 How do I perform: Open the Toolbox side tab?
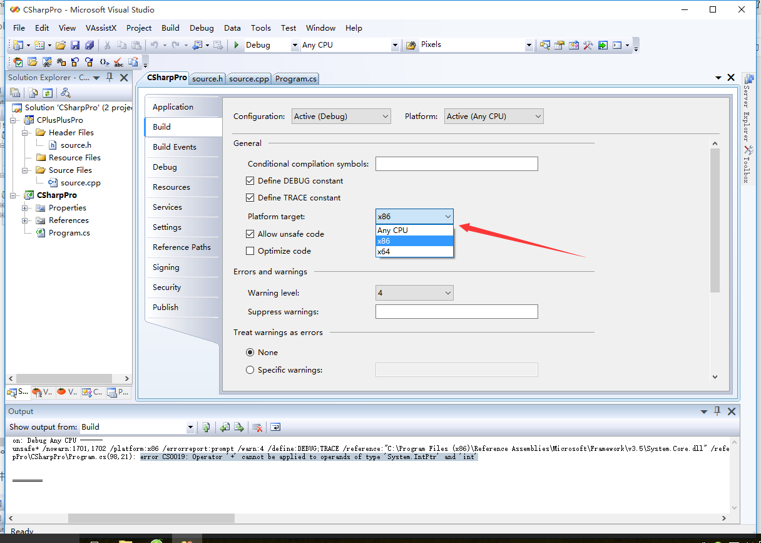[x=747, y=164]
